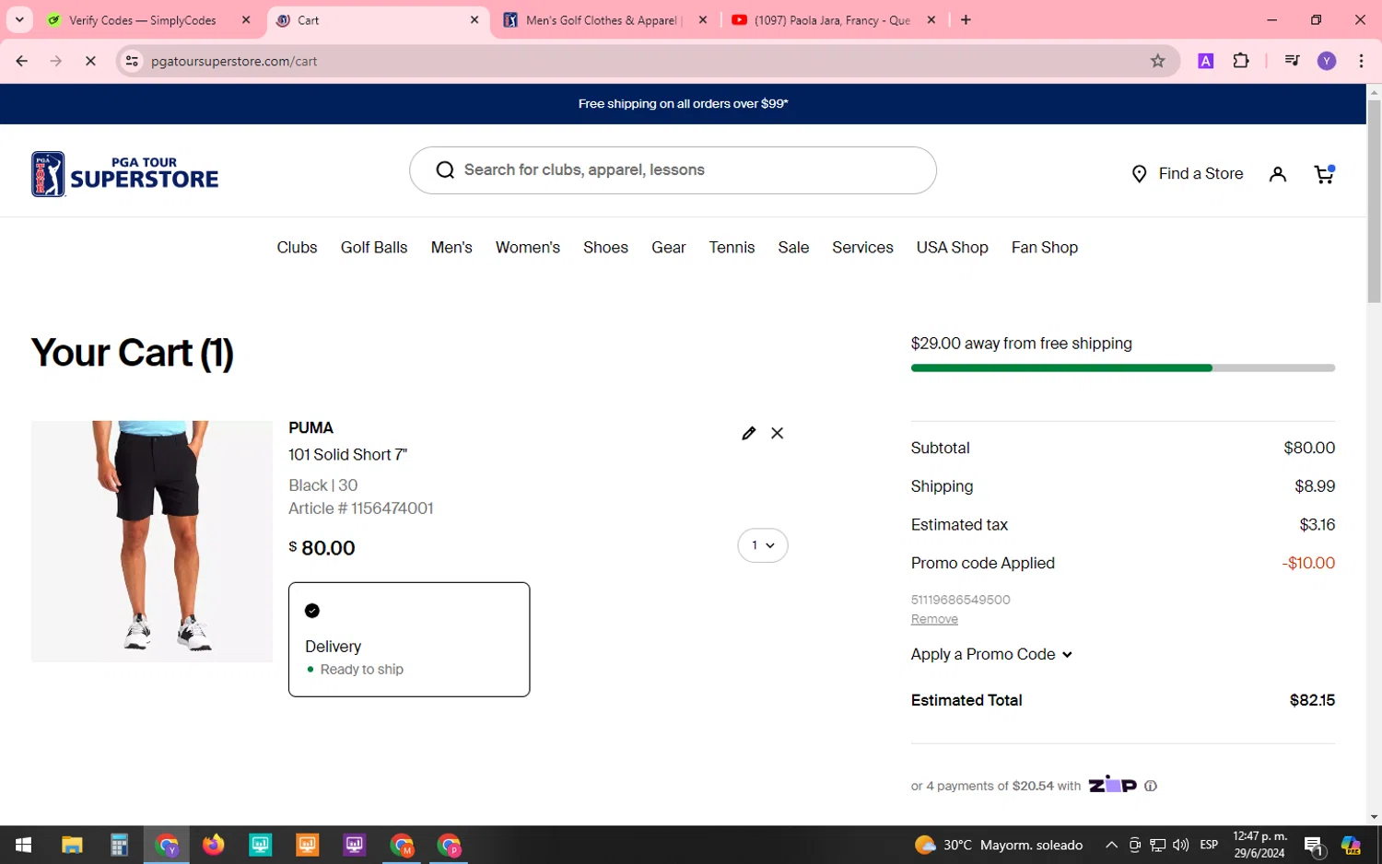Open the Gear menu
1382x864 pixels.
(669, 247)
